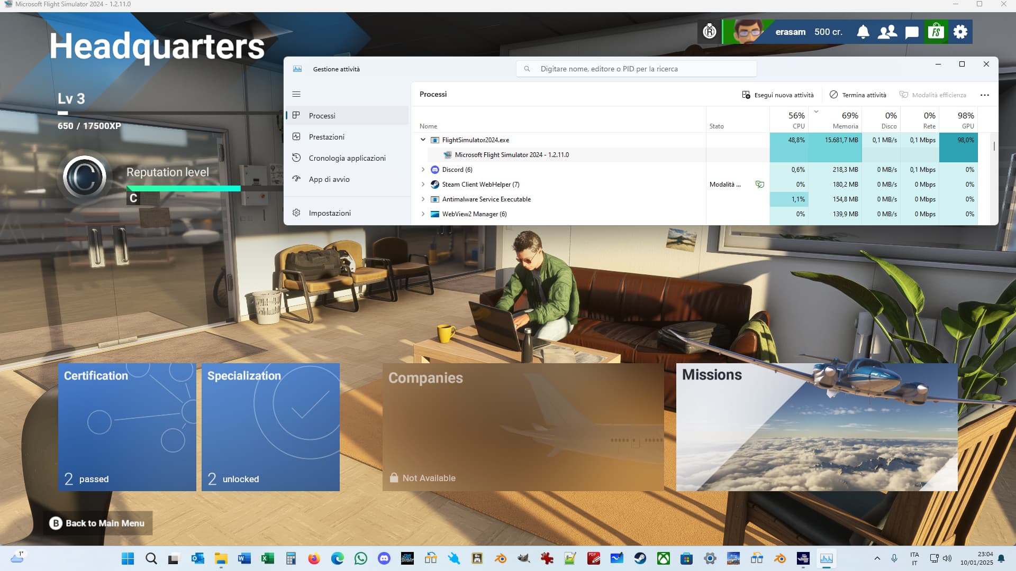Expand WebView2 Manager (6) process group
The width and height of the screenshot is (1016, 571).
(x=423, y=214)
